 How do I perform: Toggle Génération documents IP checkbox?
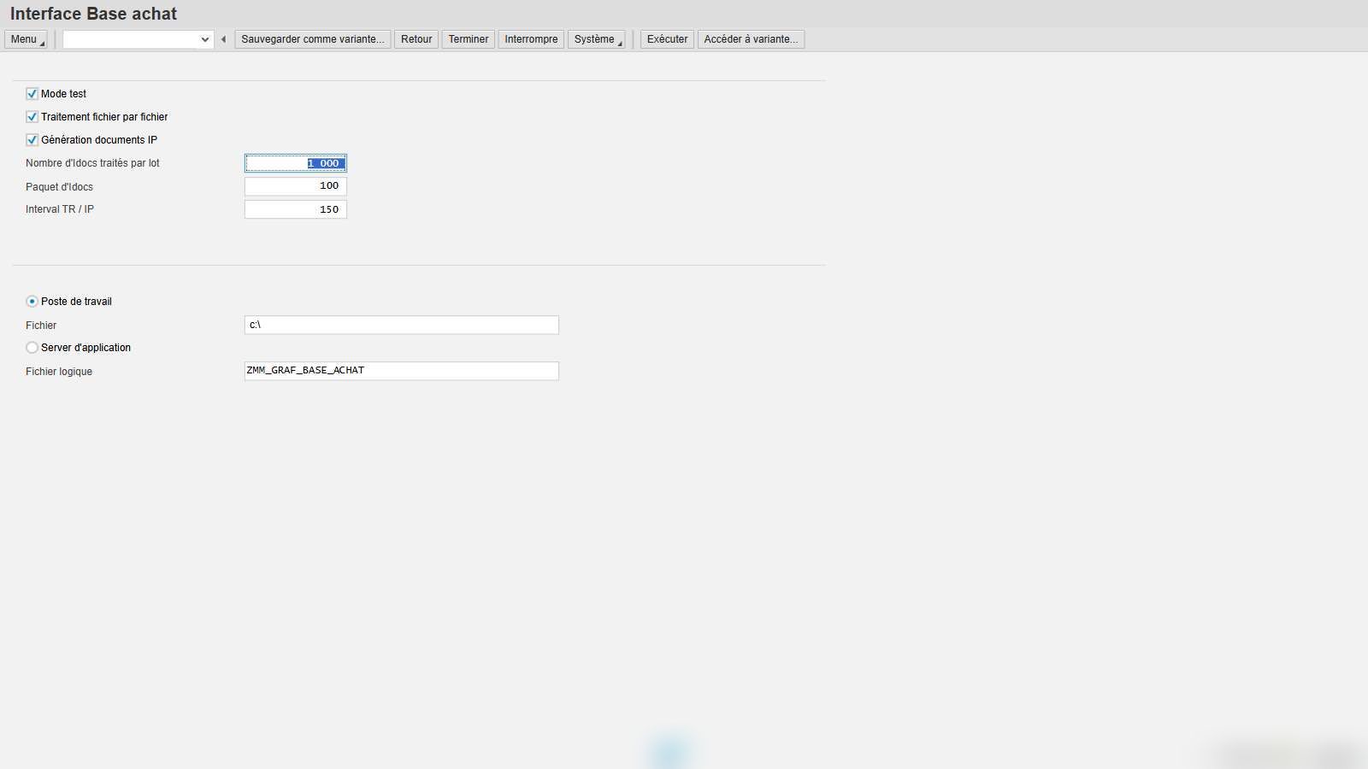[x=32, y=140]
